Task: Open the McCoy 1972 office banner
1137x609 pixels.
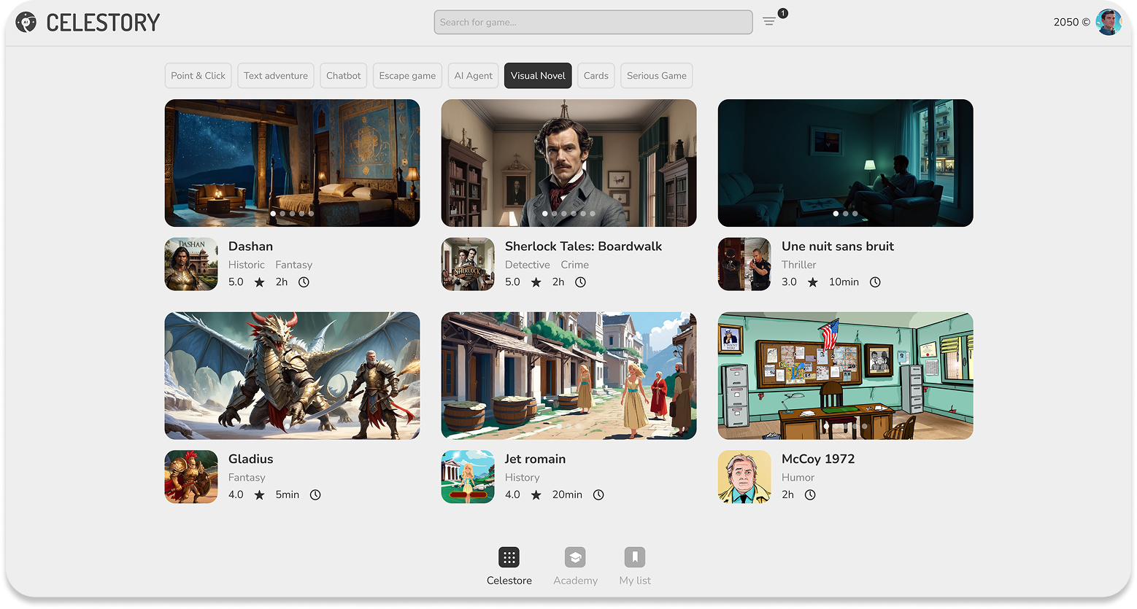Action: click(845, 376)
